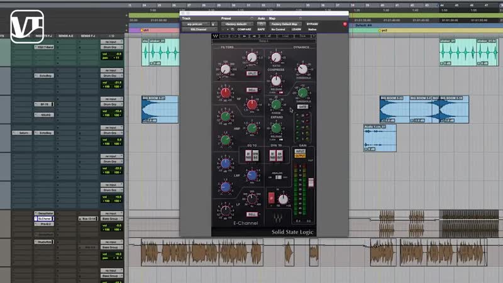Viewport: 503px width, 283px height.
Task: Flip the Analog on/off switch
Action: (278, 177)
